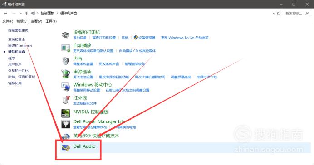Open Dell Audio heading link
This screenshot has width=314, height=165.
coord(84,146)
